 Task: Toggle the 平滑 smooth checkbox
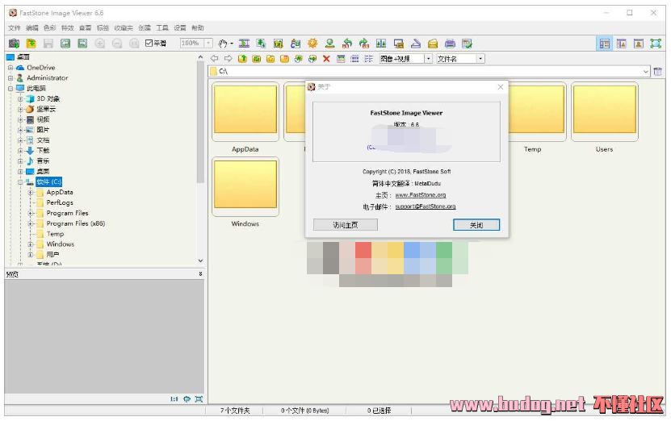pyautogui.click(x=149, y=44)
